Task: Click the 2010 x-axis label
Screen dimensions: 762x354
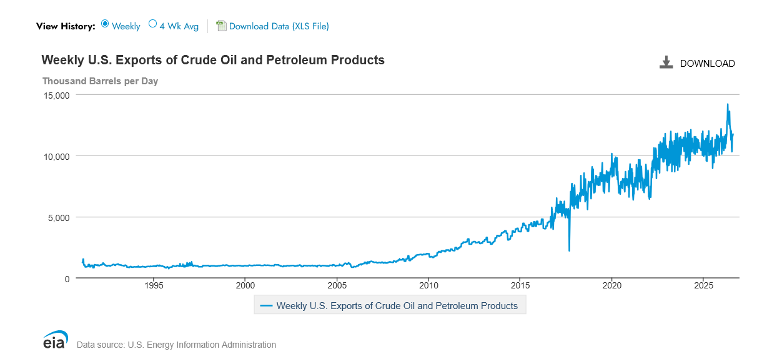Action: point(428,285)
